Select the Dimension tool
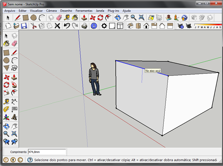Image resolution: width=223 pixels, height=166 pixels. click(14, 102)
